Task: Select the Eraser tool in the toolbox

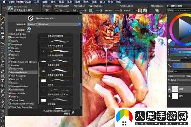Action: tap(2, 37)
